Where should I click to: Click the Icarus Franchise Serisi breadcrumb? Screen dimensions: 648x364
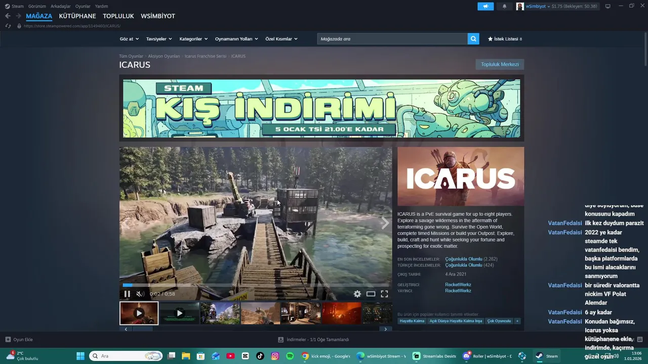(206, 56)
